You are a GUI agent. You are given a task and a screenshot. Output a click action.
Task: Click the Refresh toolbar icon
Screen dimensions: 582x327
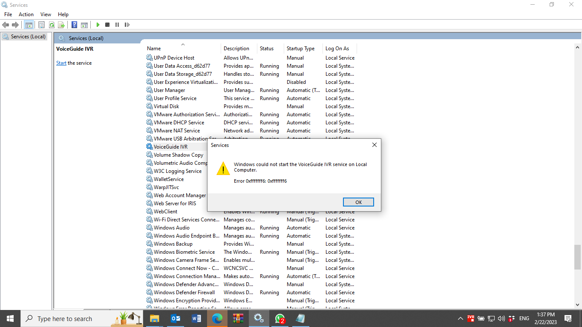51,25
